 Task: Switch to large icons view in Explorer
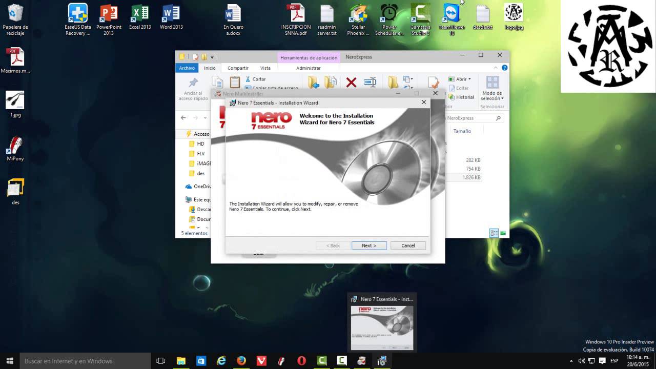[503, 233]
